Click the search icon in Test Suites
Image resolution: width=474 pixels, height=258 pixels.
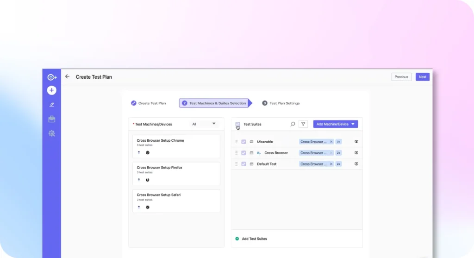(x=293, y=124)
